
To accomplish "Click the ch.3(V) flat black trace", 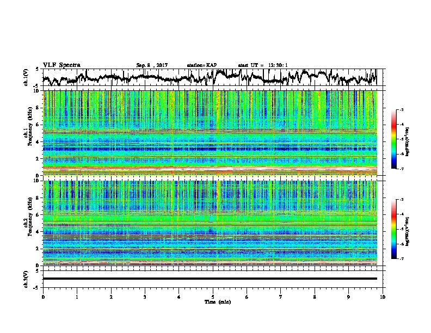I will (x=210, y=279).
